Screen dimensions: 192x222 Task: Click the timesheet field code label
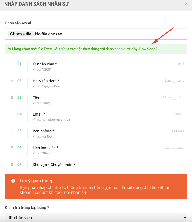(175, 148)
